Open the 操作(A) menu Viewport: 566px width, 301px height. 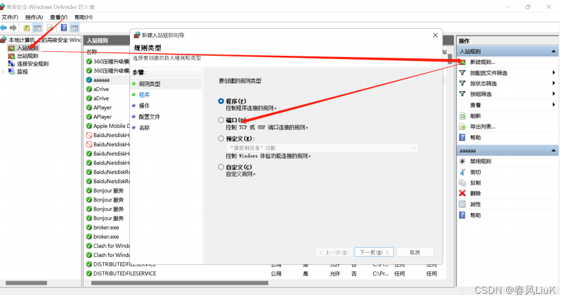coord(34,17)
